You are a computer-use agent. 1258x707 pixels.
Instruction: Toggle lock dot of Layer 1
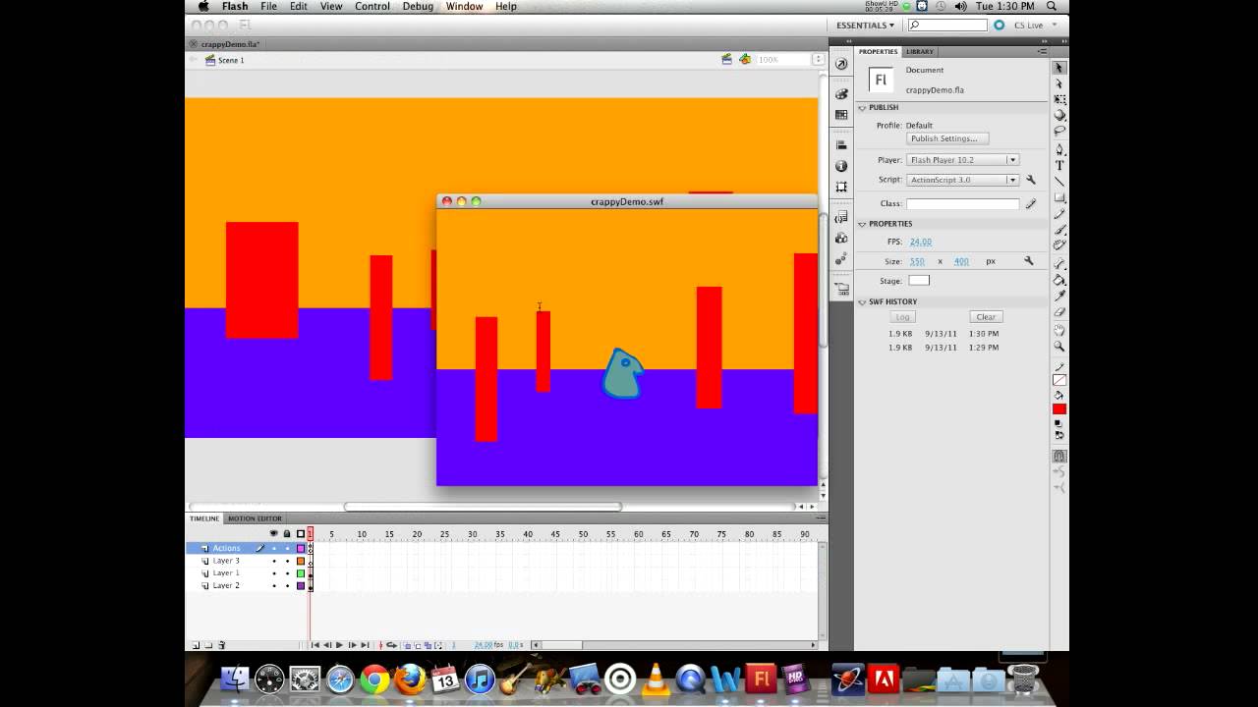pyautogui.click(x=287, y=573)
